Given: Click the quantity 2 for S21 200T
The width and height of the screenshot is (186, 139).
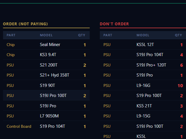Looking at the screenshot, I should pos(85,65).
